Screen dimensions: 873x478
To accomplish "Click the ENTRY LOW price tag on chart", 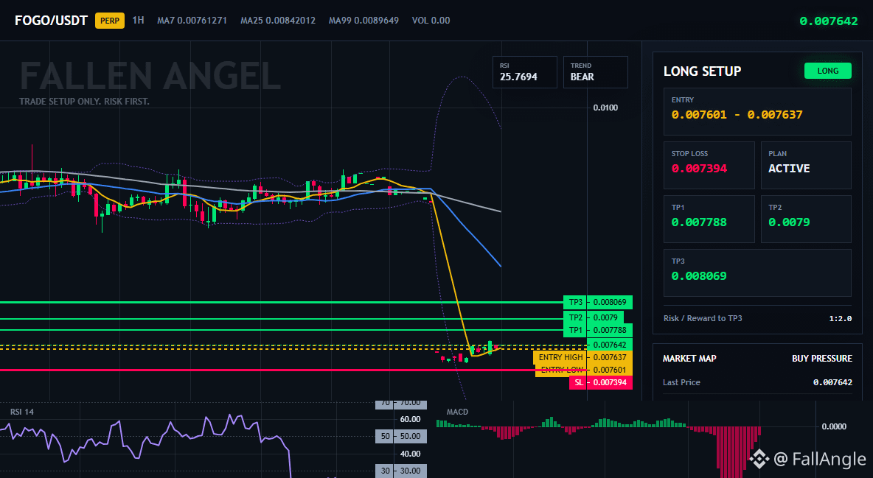I will tap(583, 370).
